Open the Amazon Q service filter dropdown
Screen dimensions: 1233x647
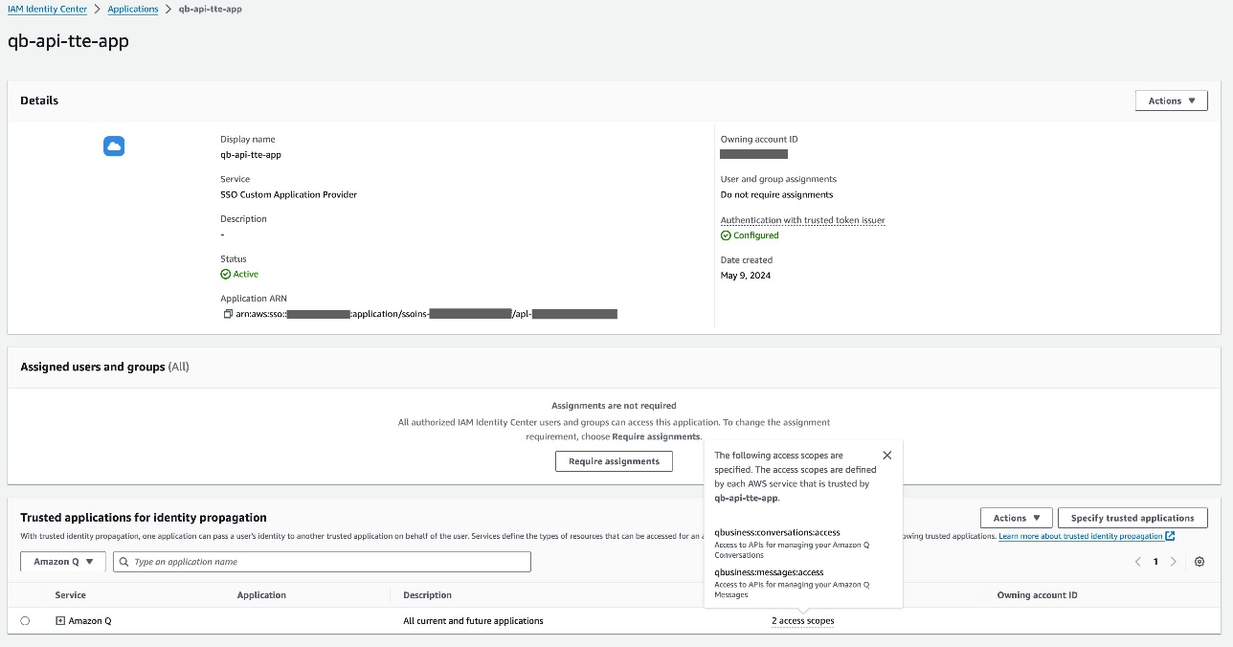tap(63, 562)
